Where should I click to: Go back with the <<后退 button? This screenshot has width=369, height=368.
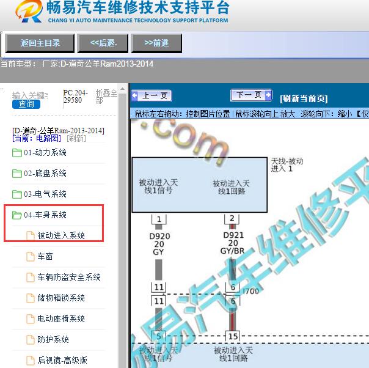(103, 43)
